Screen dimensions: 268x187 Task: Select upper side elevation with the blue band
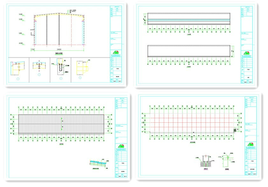(188, 19)
